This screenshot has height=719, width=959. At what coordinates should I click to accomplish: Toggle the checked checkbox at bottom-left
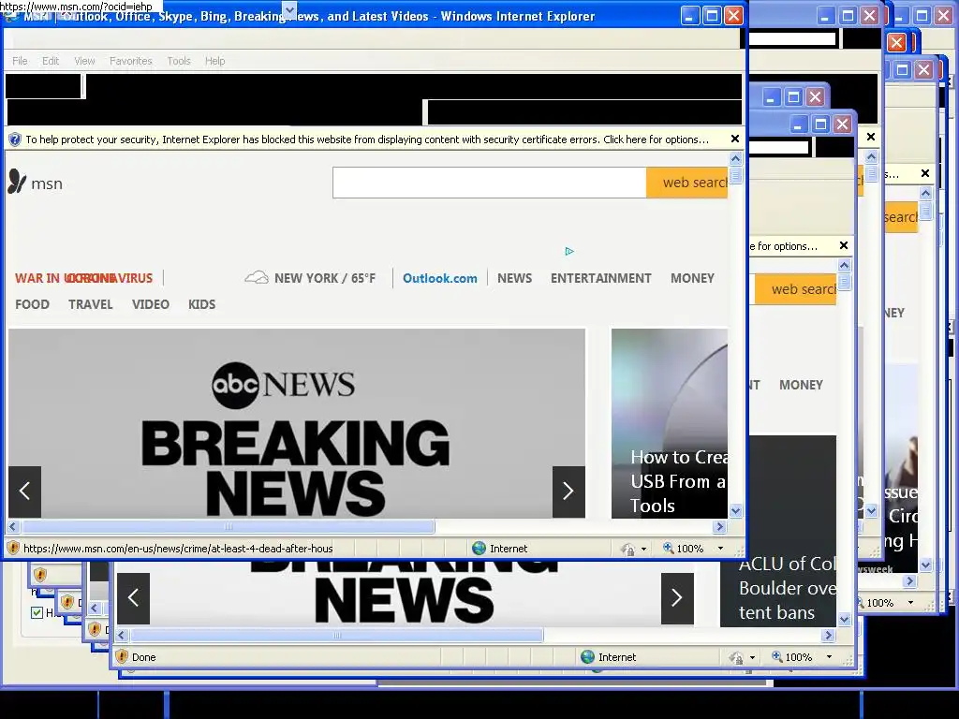(x=37, y=612)
